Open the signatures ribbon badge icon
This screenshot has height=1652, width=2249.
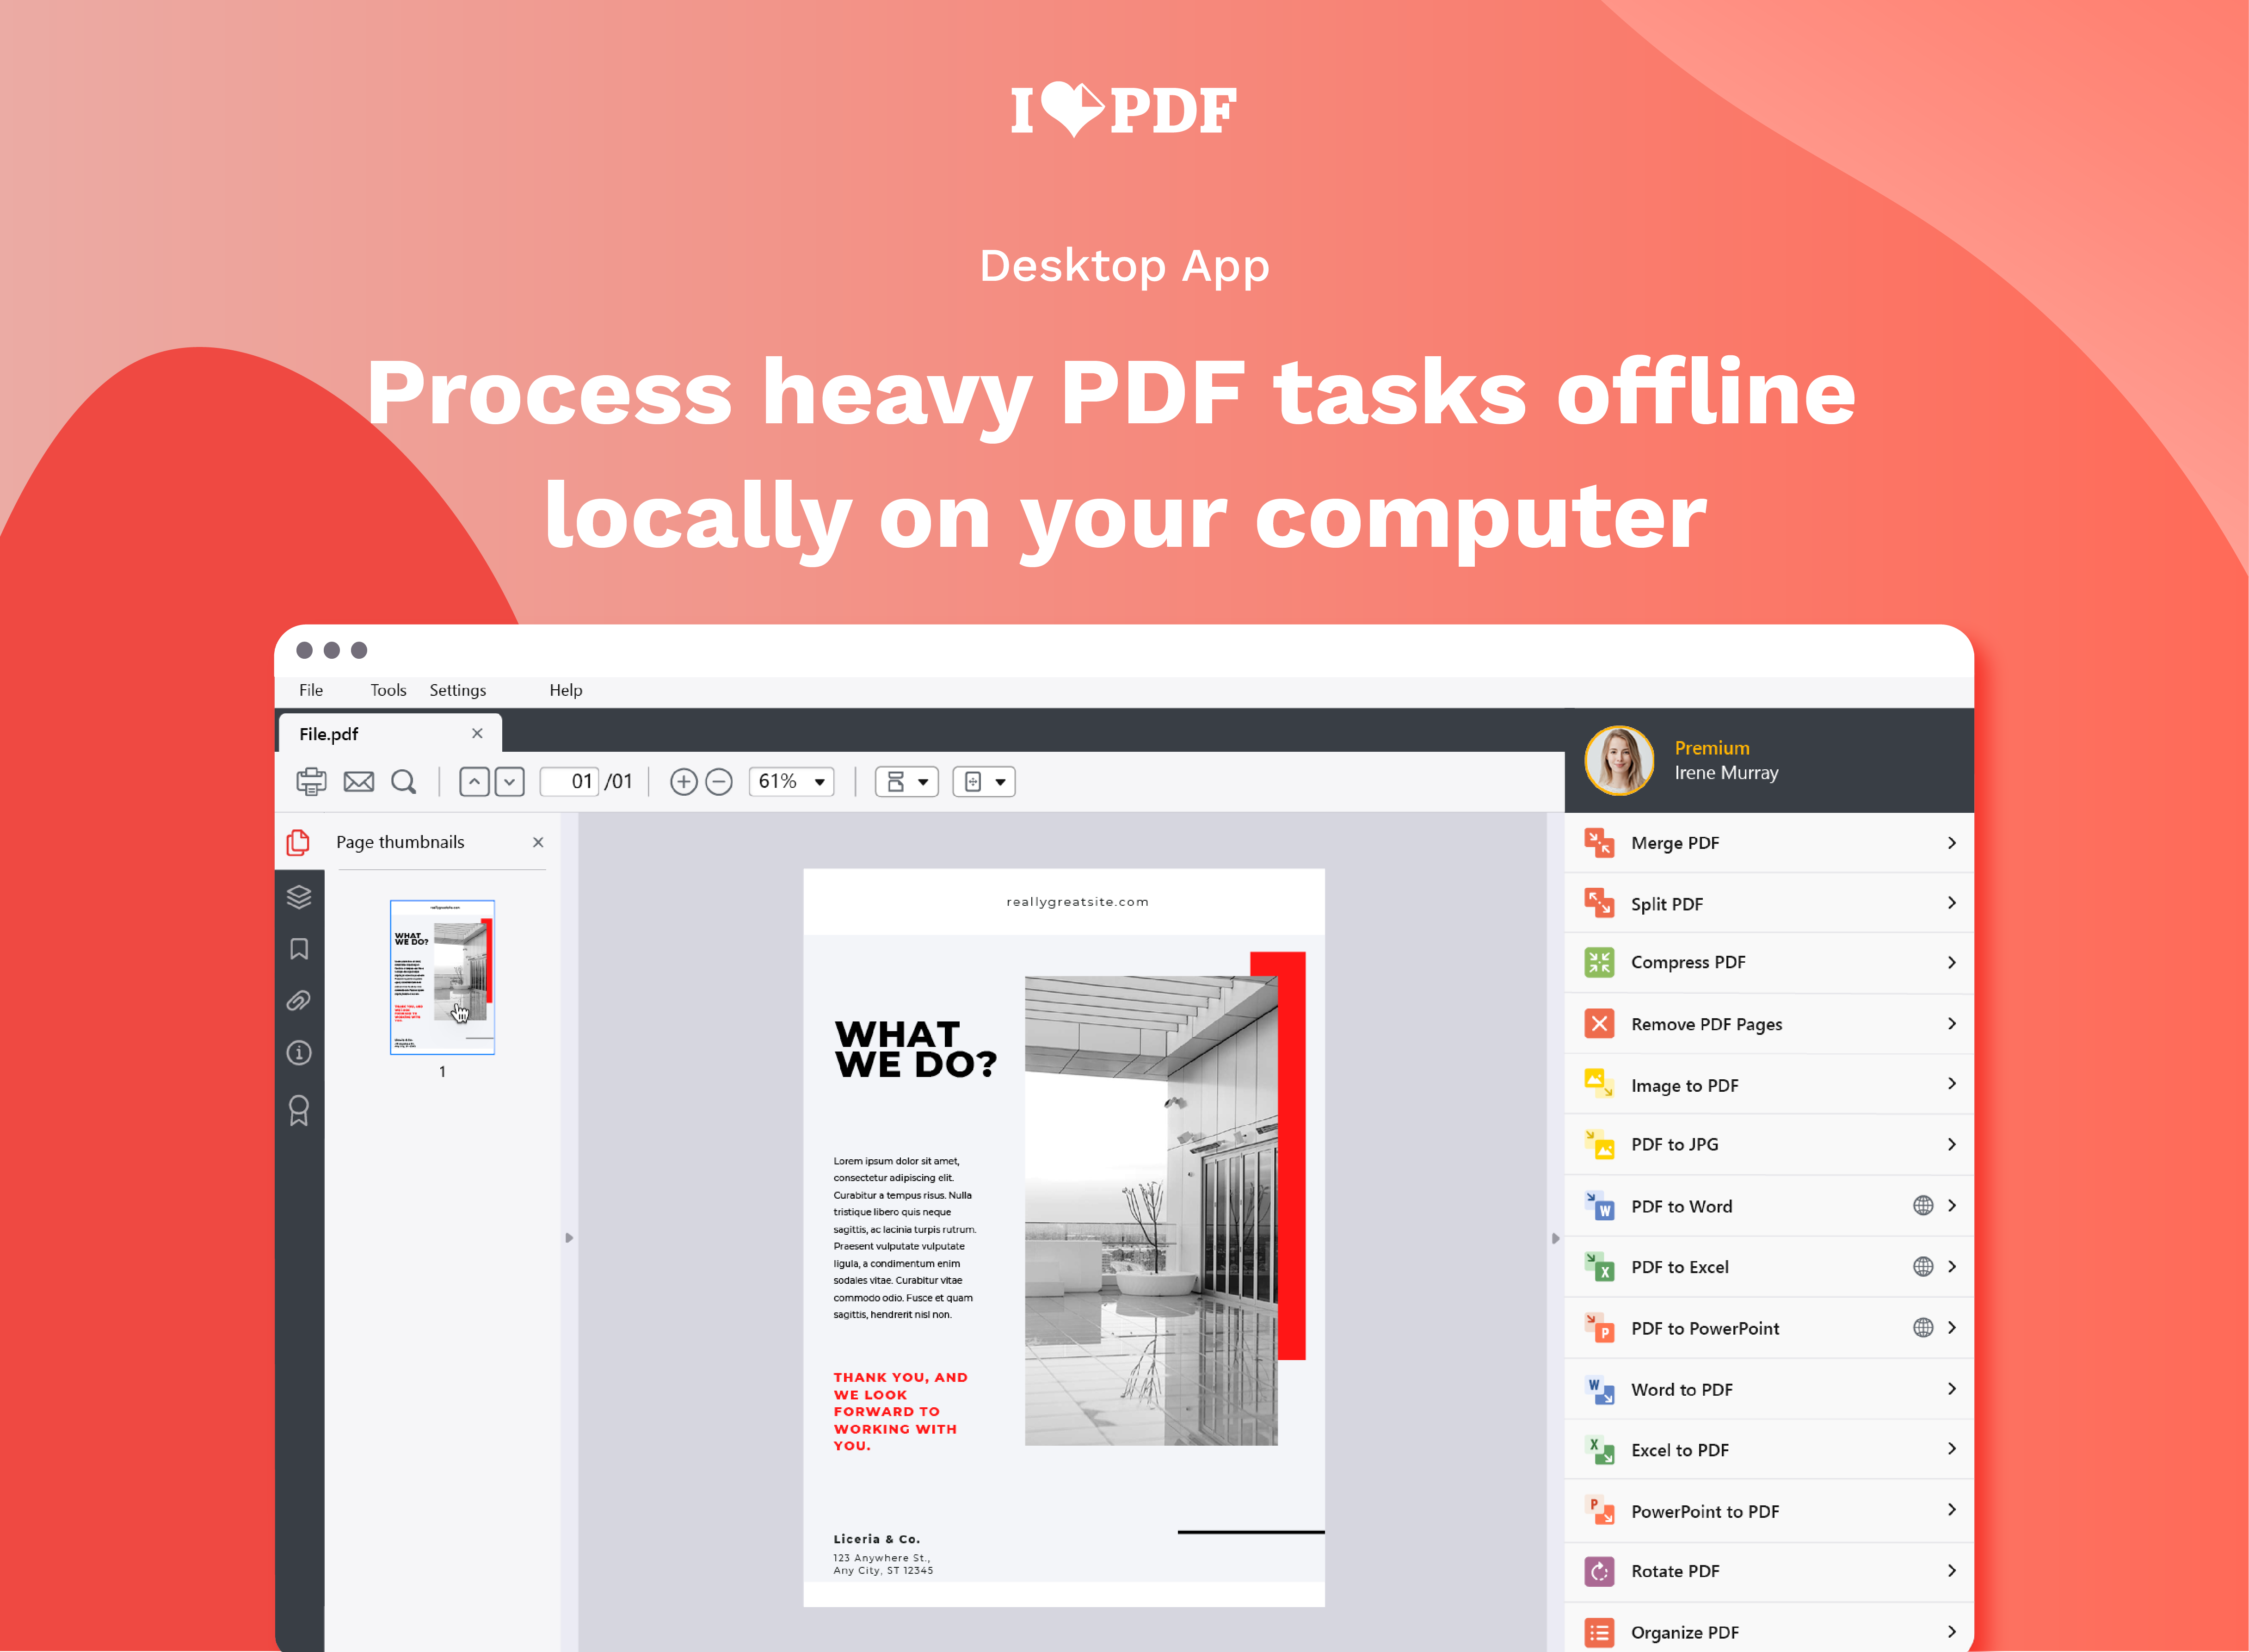pyautogui.click(x=299, y=1110)
